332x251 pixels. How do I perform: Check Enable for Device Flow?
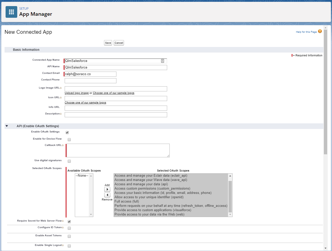(x=69, y=140)
